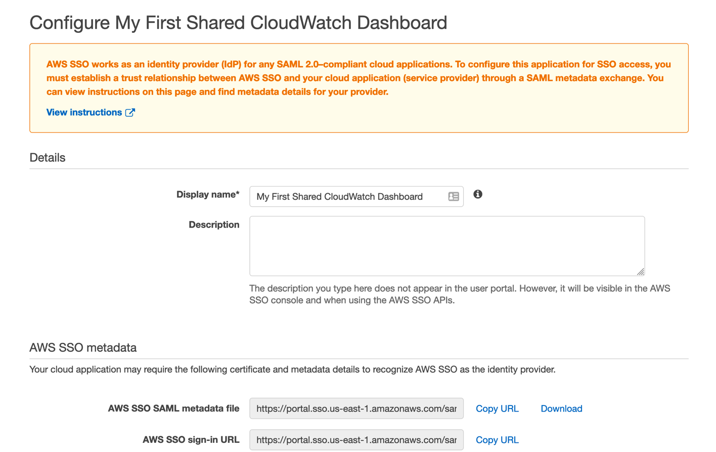This screenshot has width=716, height=452.
Task: Click the contact card icon in Display name input
Action: pyautogui.click(x=454, y=196)
